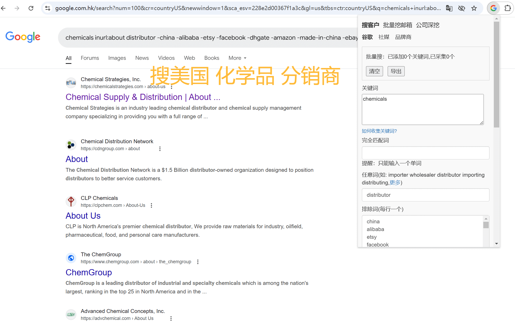Switch to Videos results
Image resolution: width=515 pixels, height=323 pixels.
[166, 58]
